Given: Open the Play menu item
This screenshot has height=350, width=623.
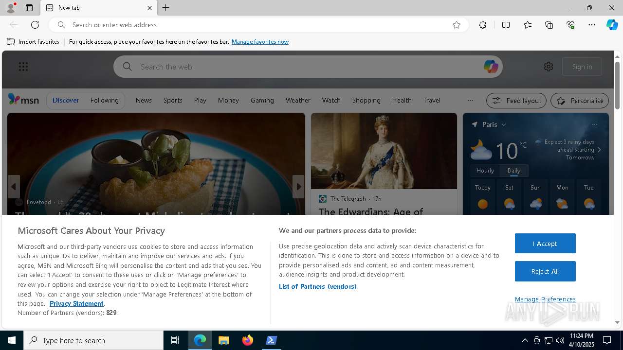Looking at the screenshot, I should (200, 100).
